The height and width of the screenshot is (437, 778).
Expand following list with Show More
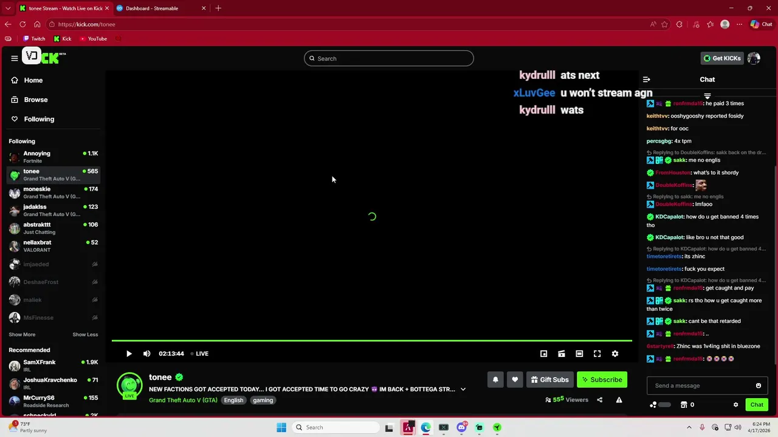pos(22,334)
